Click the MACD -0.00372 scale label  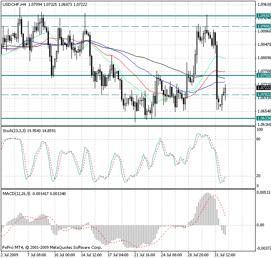[x=262, y=248]
